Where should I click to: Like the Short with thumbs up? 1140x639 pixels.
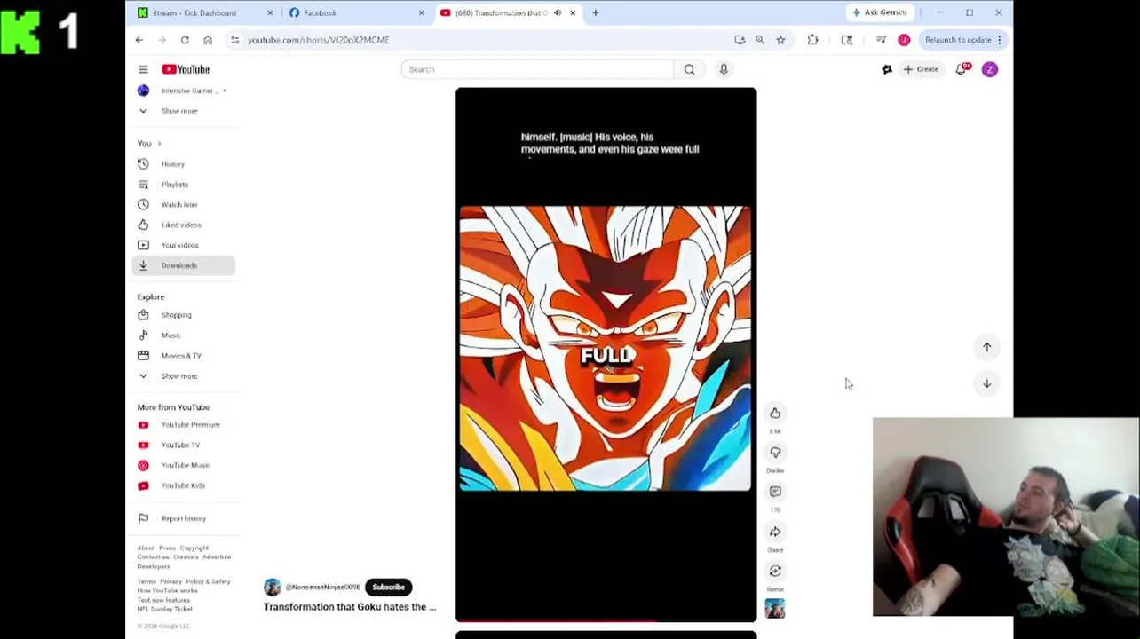coord(775,413)
